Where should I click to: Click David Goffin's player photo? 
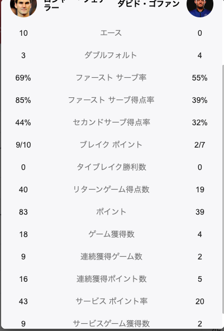(x=200, y=8)
